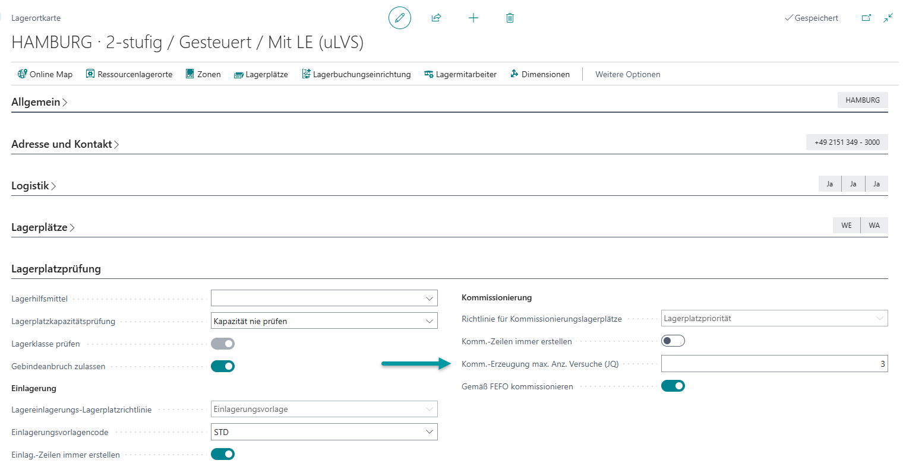The image size is (903, 476).
Task: Open page in new window icon
Action: click(866, 18)
